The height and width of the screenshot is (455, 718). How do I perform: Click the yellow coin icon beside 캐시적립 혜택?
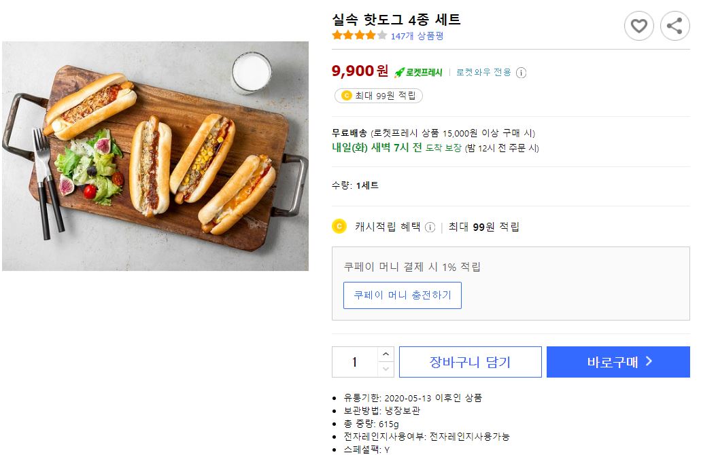point(339,226)
